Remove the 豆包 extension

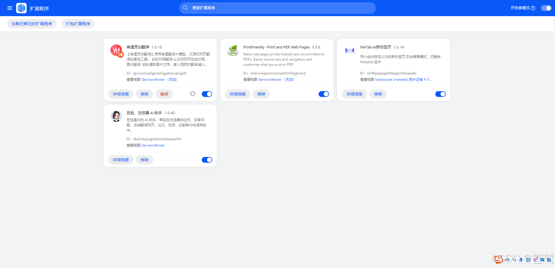click(x=145, y=160)
